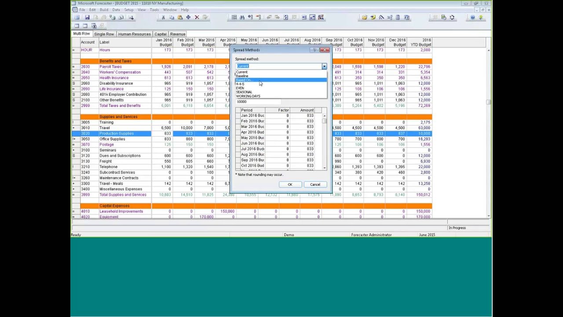Choose Based On... spread method option
The image size is (563, 317).
[x=281, y=80]
